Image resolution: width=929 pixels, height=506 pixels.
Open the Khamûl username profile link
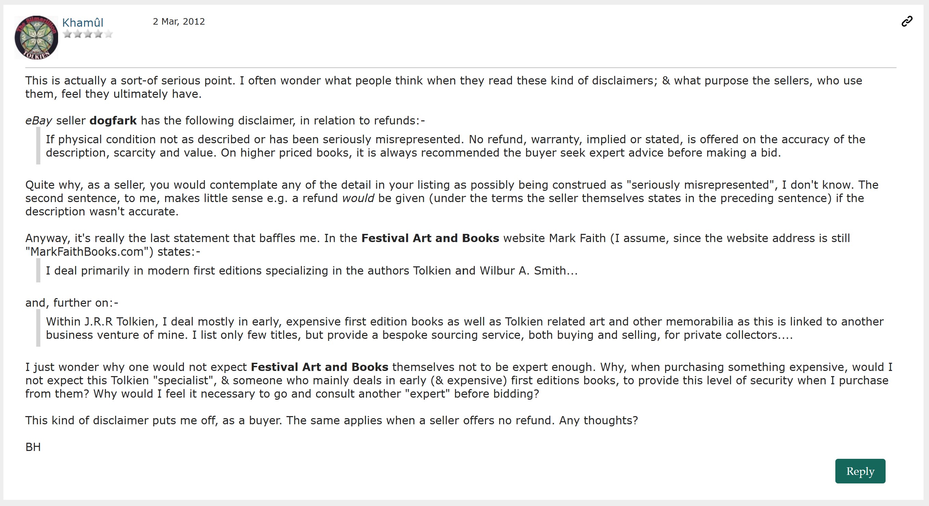coord(83,22)
